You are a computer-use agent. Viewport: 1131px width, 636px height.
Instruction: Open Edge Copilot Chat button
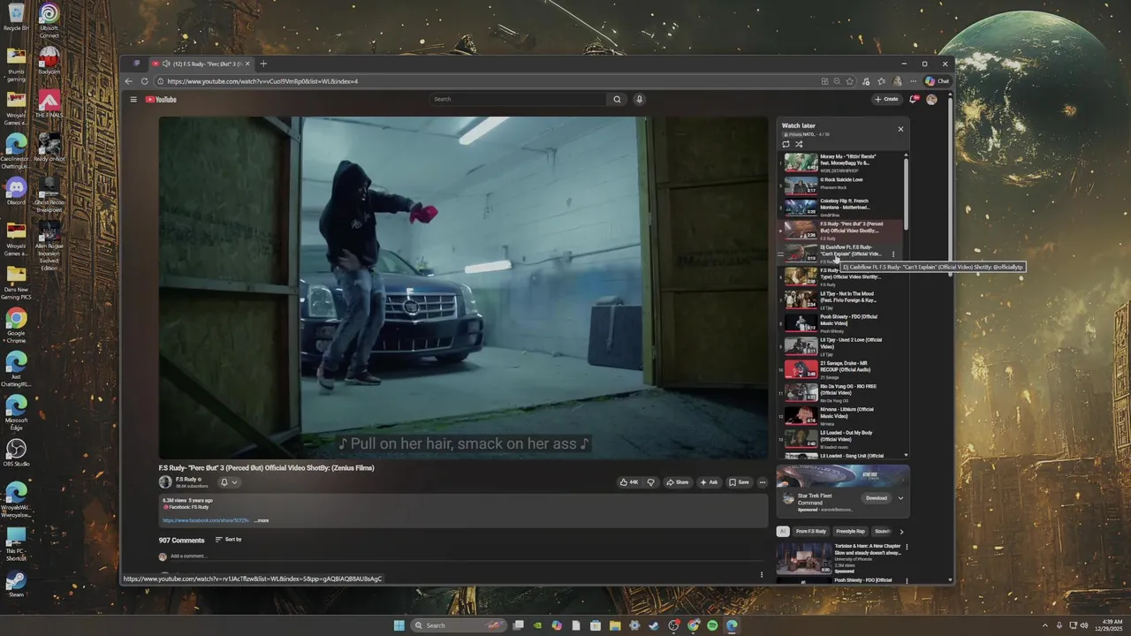pyautogui.click(x=937, y=81)
